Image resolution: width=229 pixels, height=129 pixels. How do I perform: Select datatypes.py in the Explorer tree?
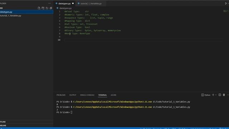point(26,12)
